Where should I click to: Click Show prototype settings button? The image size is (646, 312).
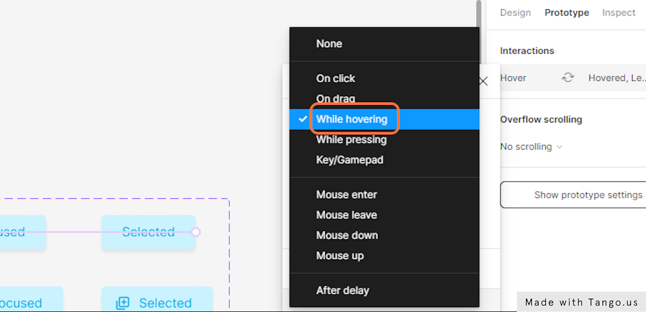573,195
